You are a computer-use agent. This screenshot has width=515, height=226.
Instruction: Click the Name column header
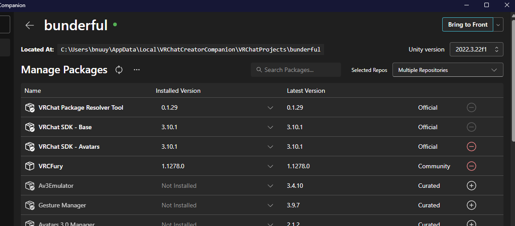tap(33, 91)
